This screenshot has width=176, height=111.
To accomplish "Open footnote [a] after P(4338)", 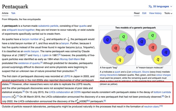I will [x=89, y=101].
